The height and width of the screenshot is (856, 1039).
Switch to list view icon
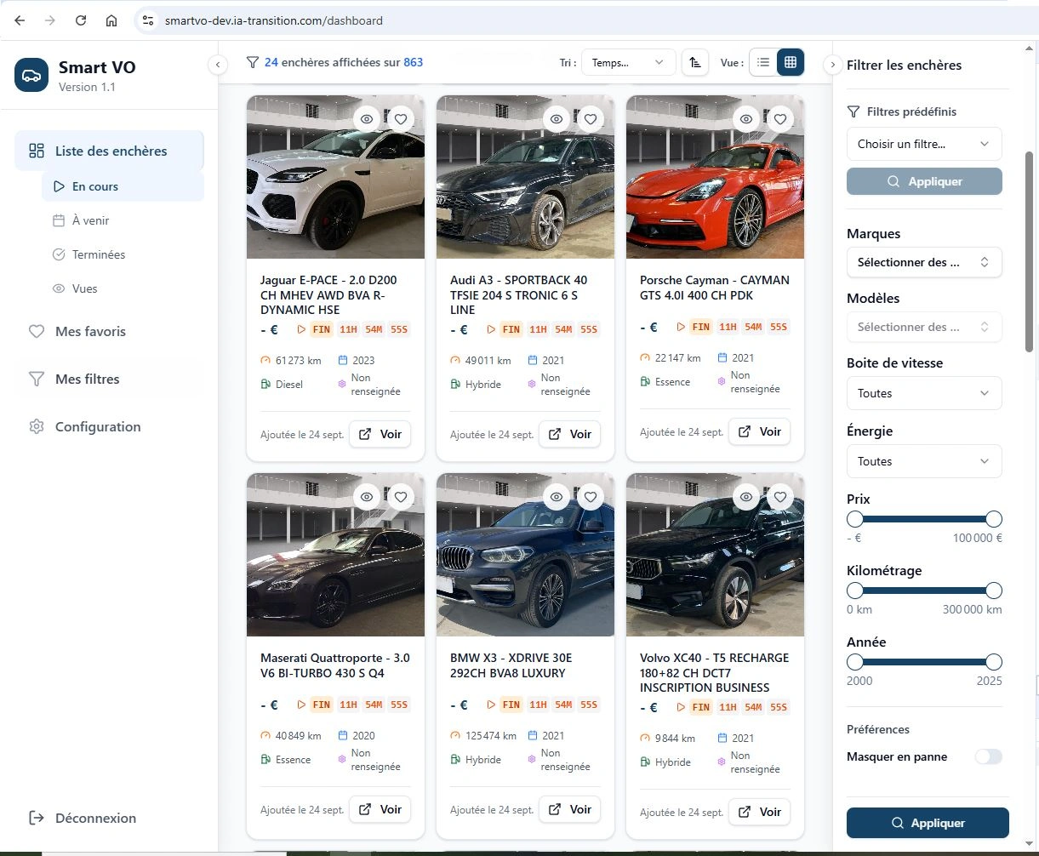coord(763,62)
